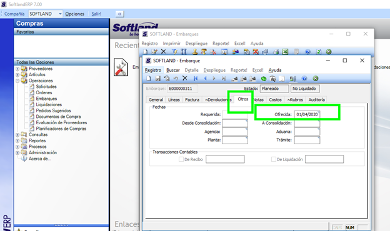390x231 pixels.
Task: Go to first record with blue arrow
Action: 196,79
